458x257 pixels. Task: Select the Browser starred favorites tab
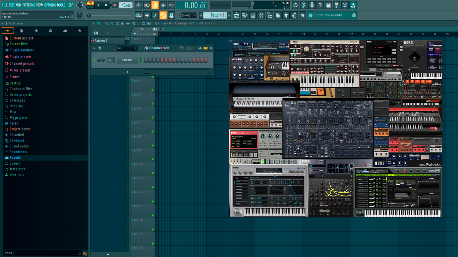[x=79, y=30]
